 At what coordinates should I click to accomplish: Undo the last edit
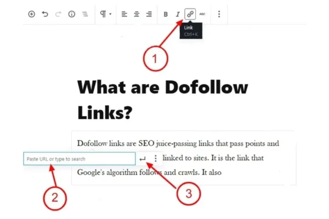tap(45, 14)
